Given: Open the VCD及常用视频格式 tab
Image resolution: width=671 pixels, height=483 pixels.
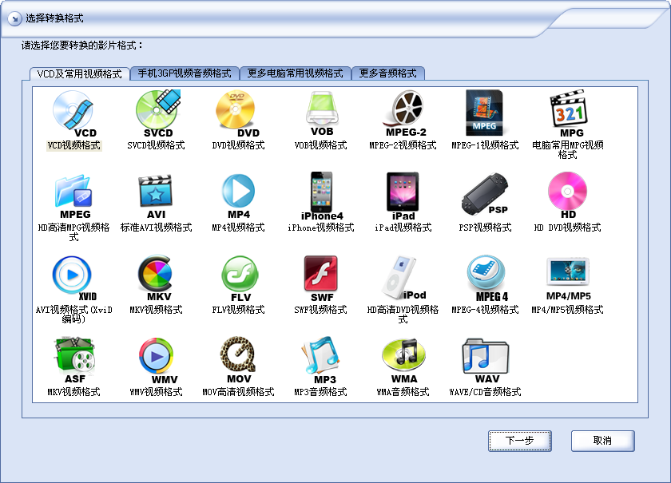Looking at the screenshot, I should point(79,74).
